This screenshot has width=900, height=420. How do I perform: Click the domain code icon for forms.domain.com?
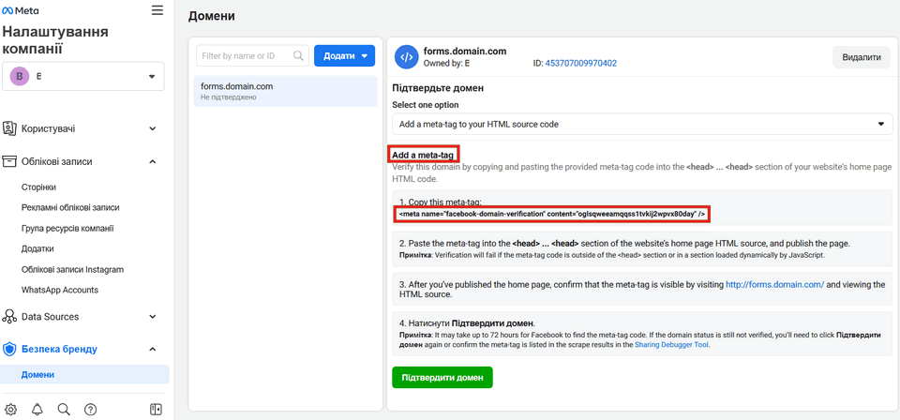pos(406,57)
